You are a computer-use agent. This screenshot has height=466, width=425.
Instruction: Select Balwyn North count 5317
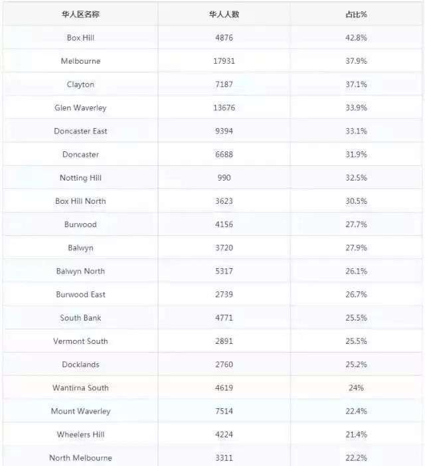224,271
